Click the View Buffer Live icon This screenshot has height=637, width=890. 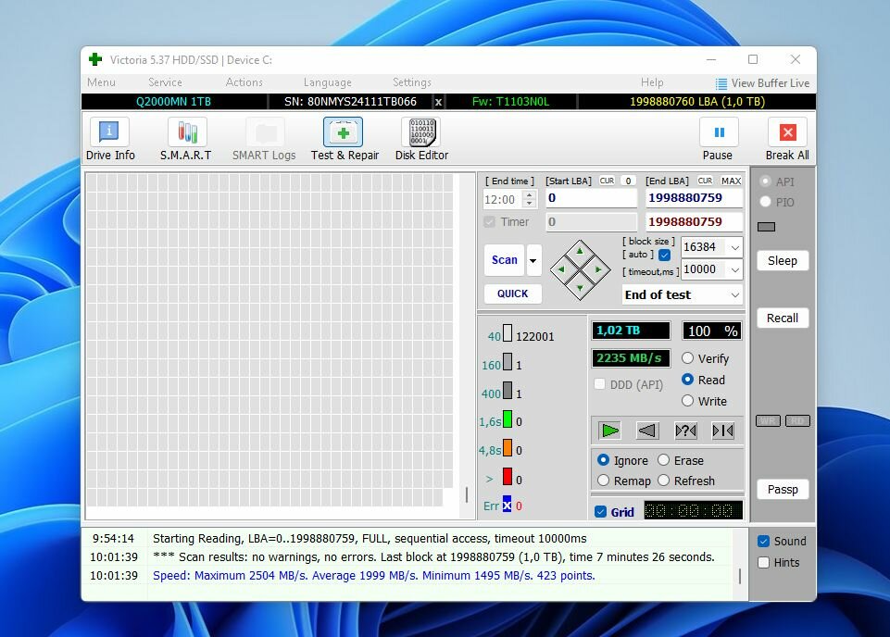(x=721, y=83)
